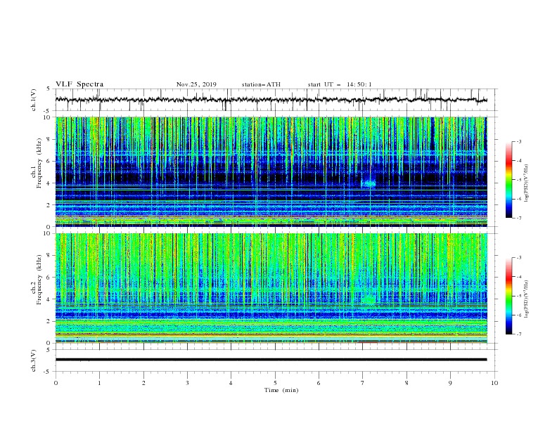557x430 pixels.
Task: Click the time axis tick label "2"
Action: coord(143,383)
